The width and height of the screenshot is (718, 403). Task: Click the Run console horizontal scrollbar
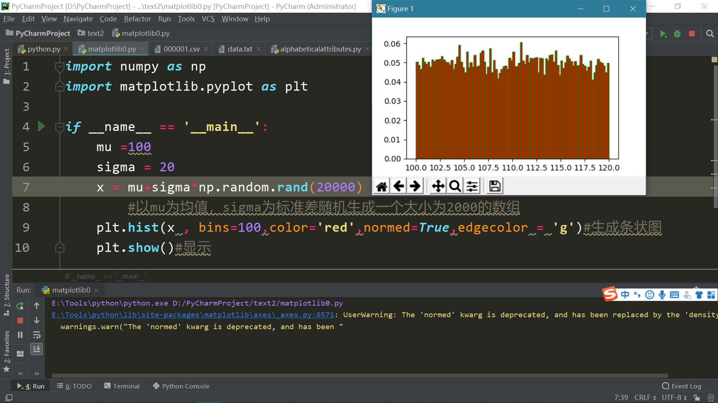point(360,376)
